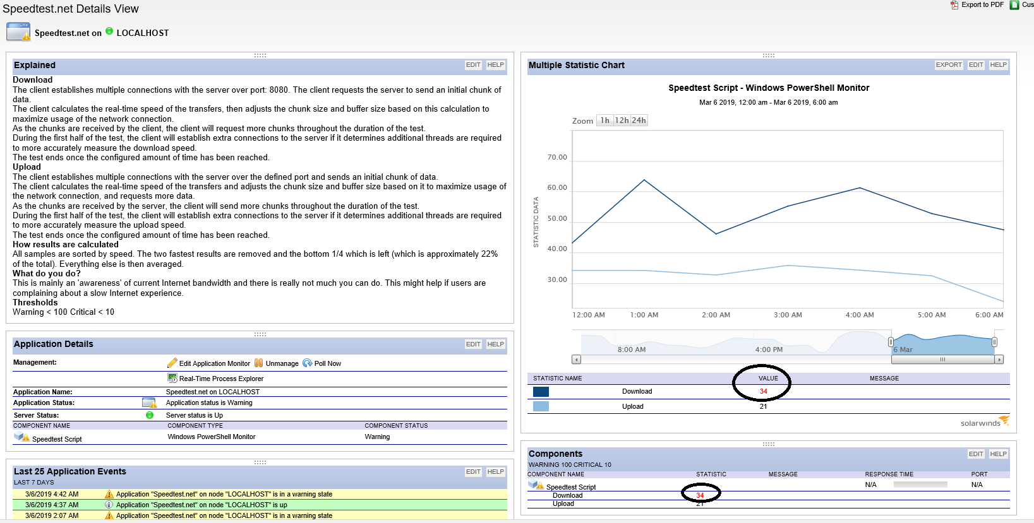
Task: Click the drag handle above the Explained panel
Action: pos(260,56)
